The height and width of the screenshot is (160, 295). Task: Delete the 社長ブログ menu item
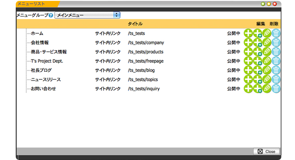pyautogui.click(x=276, y=70)
